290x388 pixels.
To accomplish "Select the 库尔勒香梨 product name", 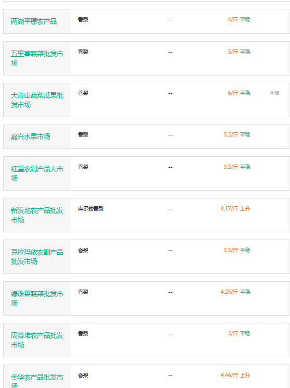I will point(90,209).
